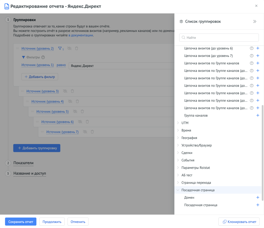Click trash icon for Источник (уровень 7)
This screenshot has width=264, height=228.
click(92, 132)
